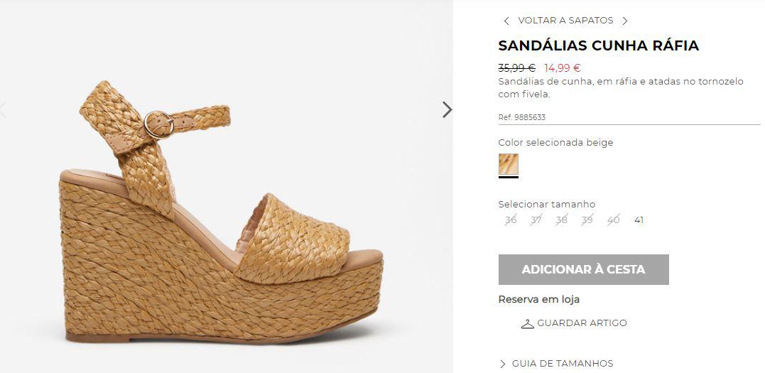Go back via Voltar a Sapatos
765x373 pixels.
565,21
